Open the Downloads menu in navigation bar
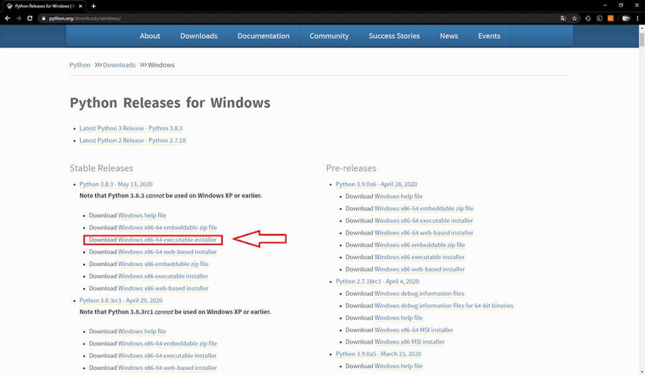 199,36
